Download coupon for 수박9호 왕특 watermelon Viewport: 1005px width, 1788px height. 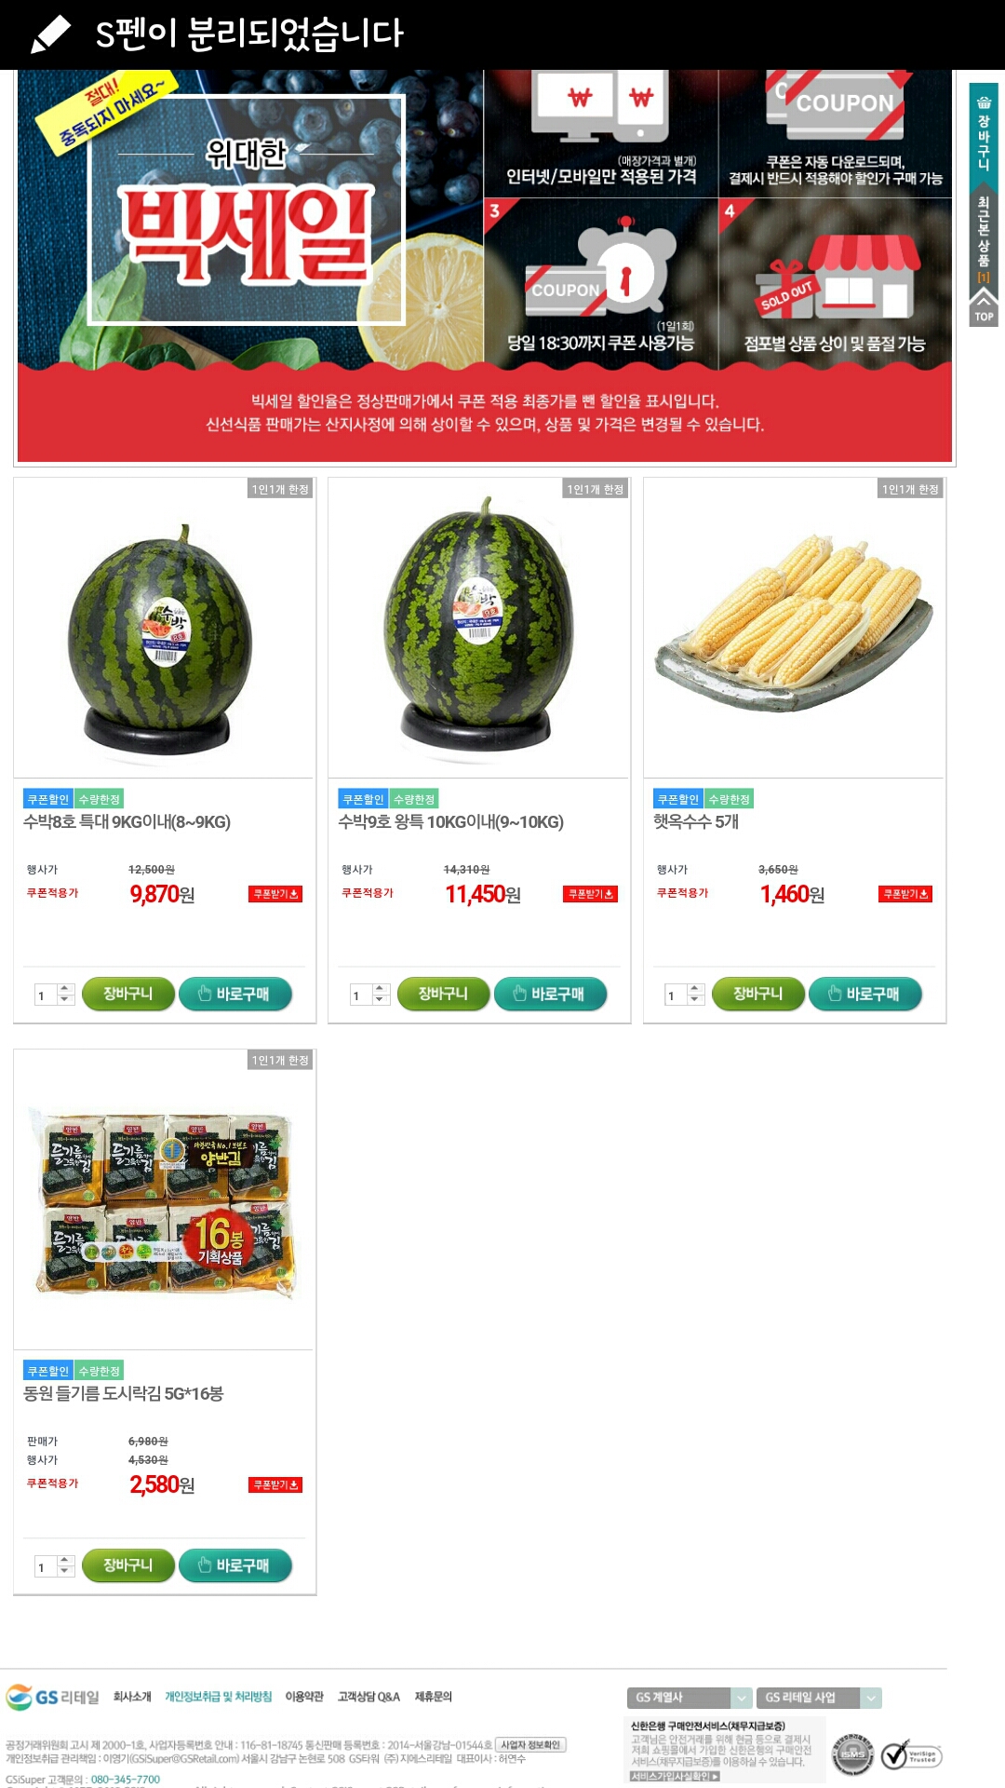[590, 894]
